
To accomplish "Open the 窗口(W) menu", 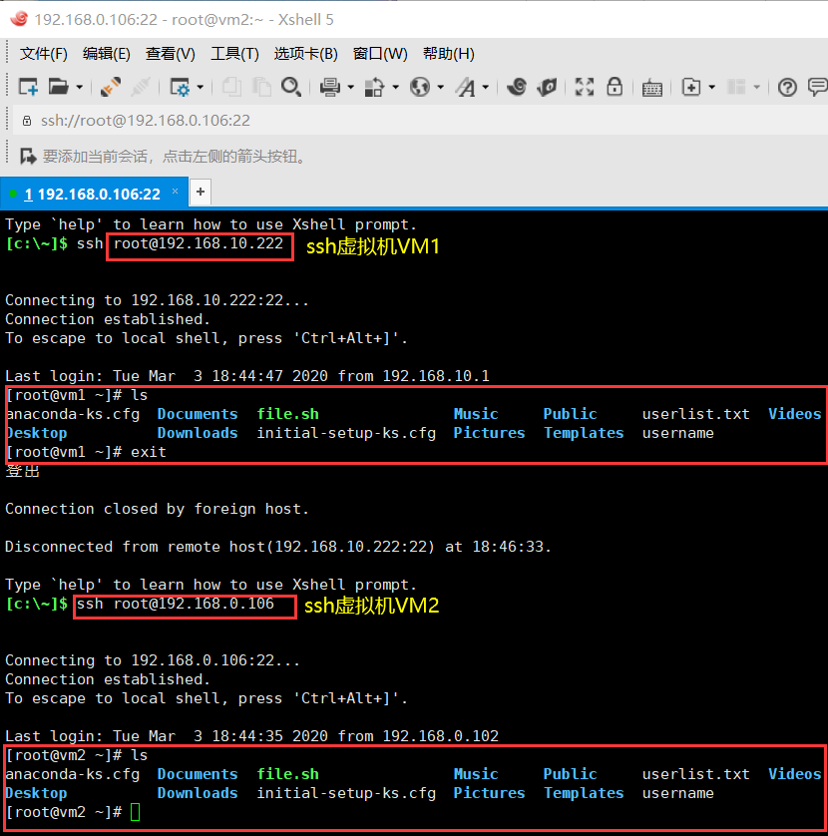I will [x=380, y=54].
